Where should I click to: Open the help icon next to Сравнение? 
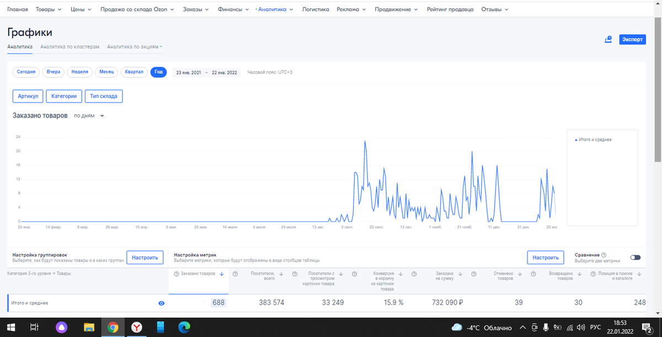(x=604, y=255)
